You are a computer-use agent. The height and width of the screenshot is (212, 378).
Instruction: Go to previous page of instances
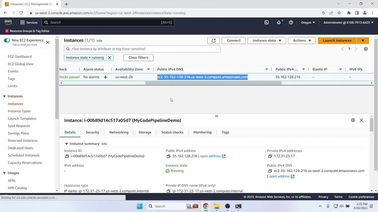[x=342, y=49]
